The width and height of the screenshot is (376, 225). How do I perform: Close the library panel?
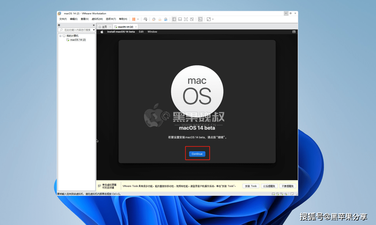[94, 25]
